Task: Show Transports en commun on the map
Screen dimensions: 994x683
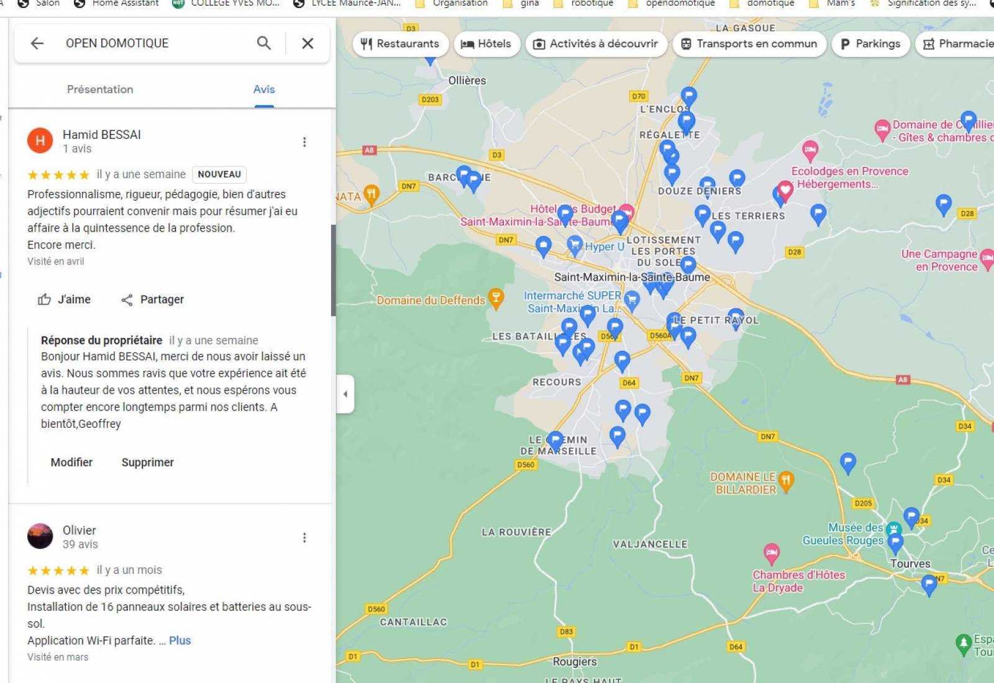Action: [x=749, y=43]
